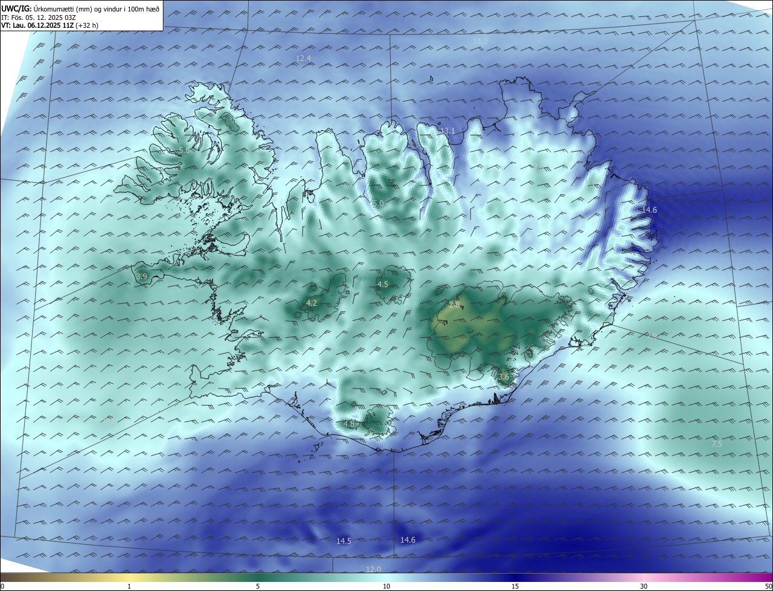Click the 5 tick on the color scale
The height and width of the screenshot is (591, 773).
pos(258,586)
